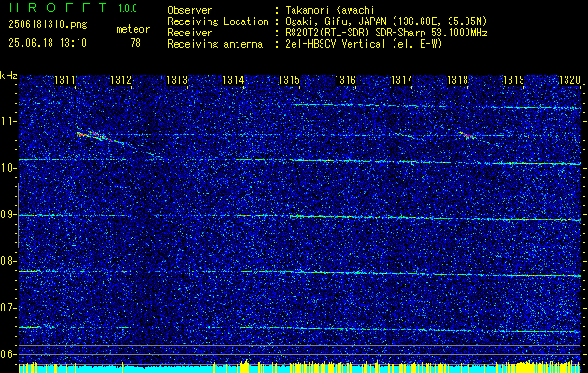Click the 1311 time axis marker

coord(65,79)
